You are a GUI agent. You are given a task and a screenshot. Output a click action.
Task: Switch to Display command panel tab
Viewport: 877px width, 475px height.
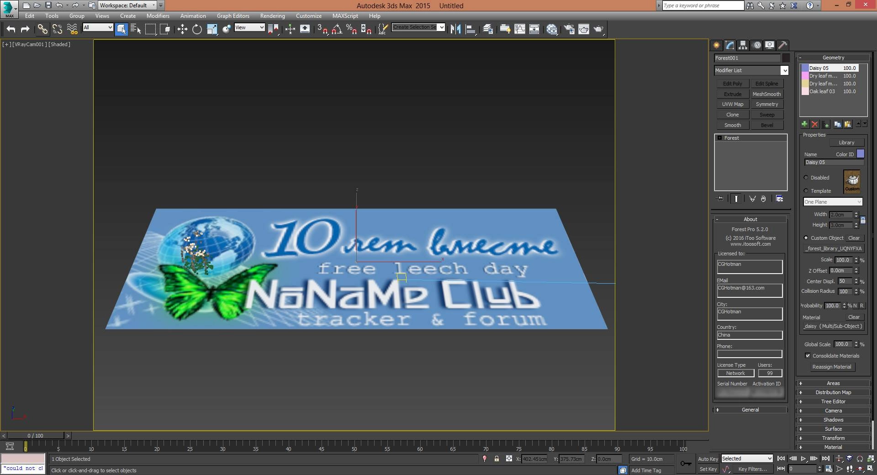[770, 45]
